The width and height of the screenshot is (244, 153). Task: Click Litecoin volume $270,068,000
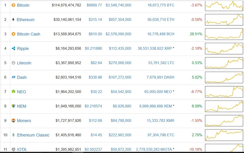click(120, 63)
